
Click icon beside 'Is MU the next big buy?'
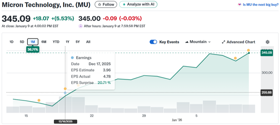239,5
